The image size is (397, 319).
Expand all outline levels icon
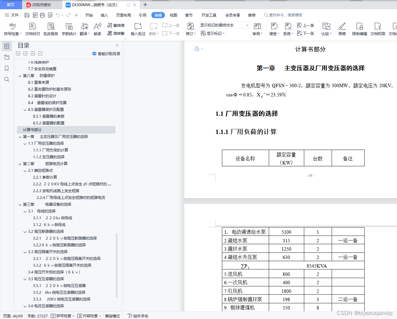coord(18,54)
